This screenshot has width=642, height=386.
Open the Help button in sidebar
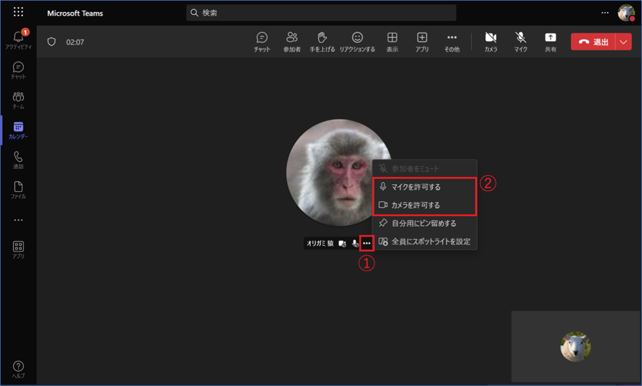coord(18,369)
